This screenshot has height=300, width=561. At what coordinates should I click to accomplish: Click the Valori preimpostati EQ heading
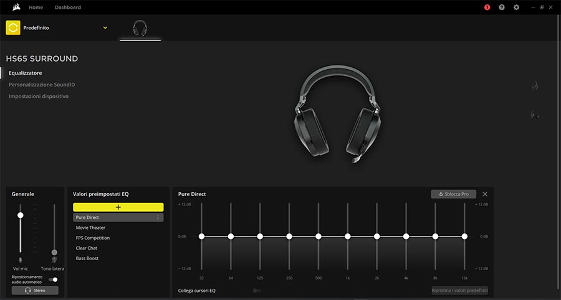100,194
